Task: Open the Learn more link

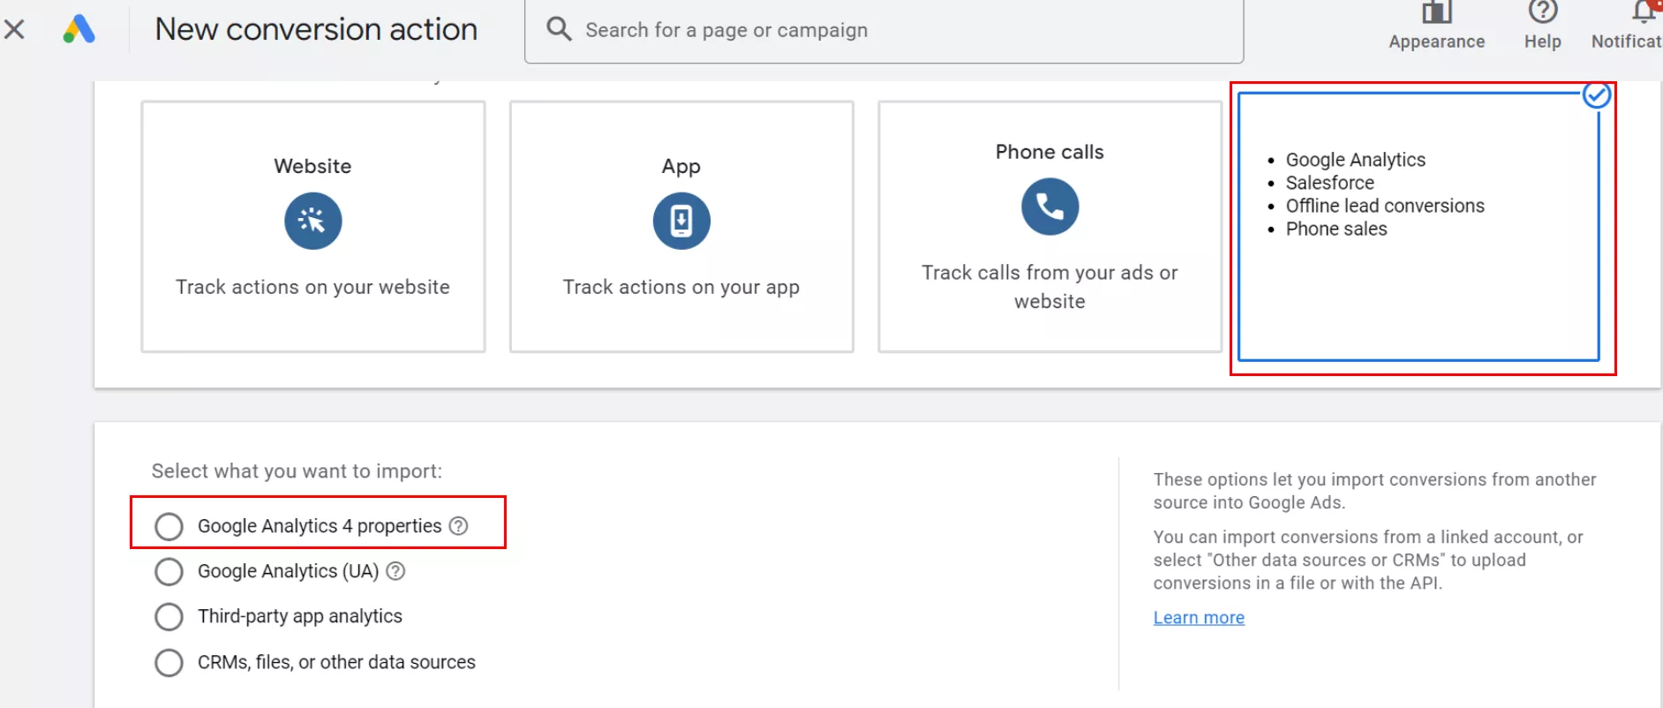Action: click(x=1199, y=618)
